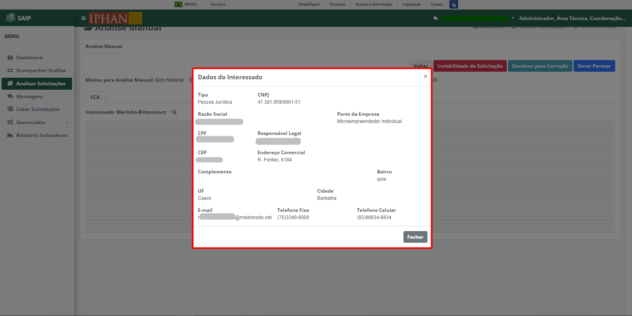Click the magnifier icon beside Marinho-Bittencourt

coord(175,112)
